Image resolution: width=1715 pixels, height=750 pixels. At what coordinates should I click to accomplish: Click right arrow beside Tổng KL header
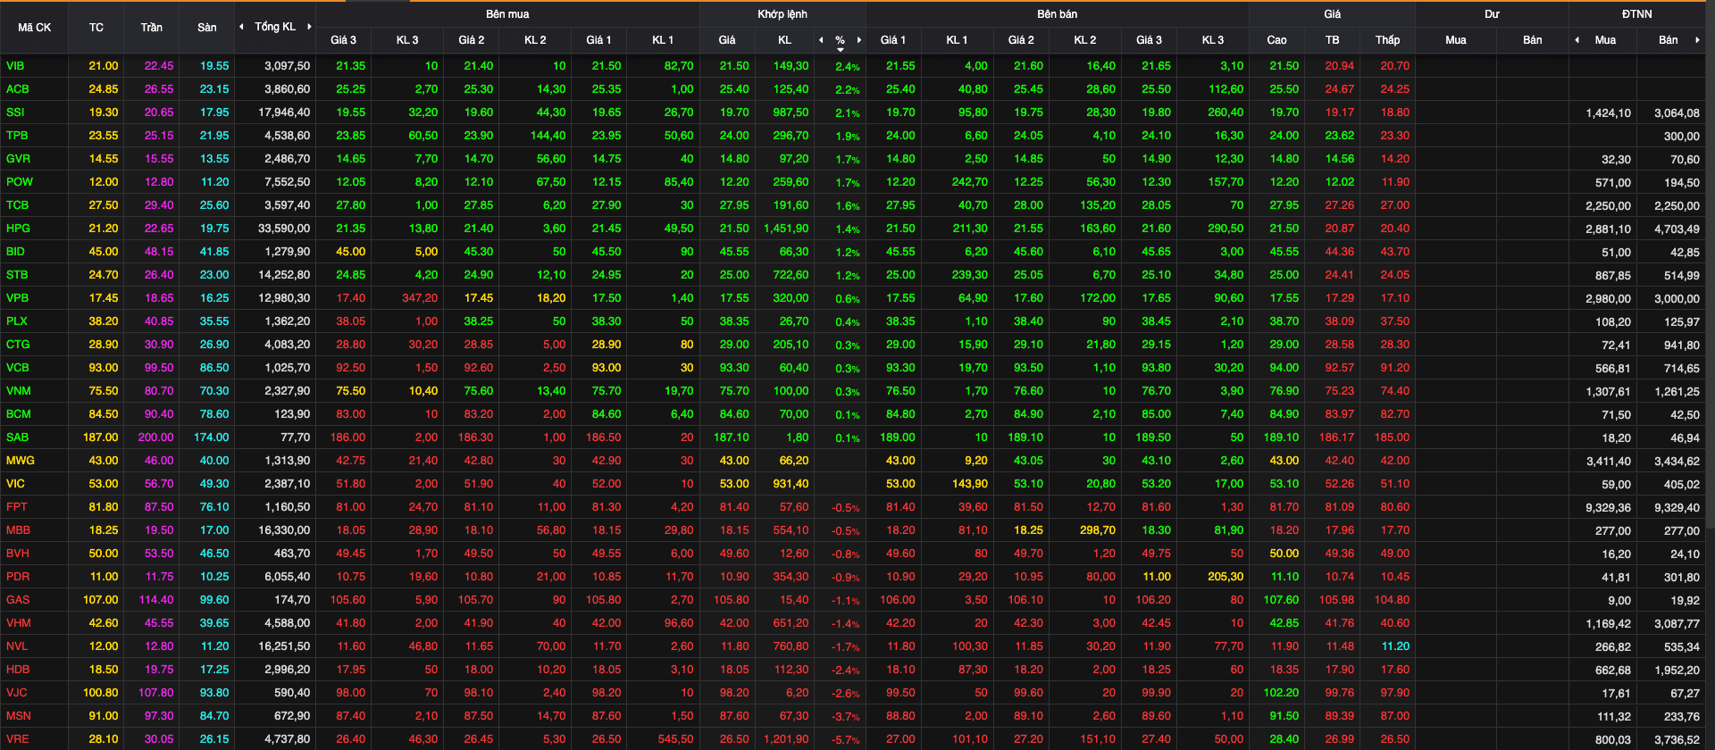tap(309, 27)
